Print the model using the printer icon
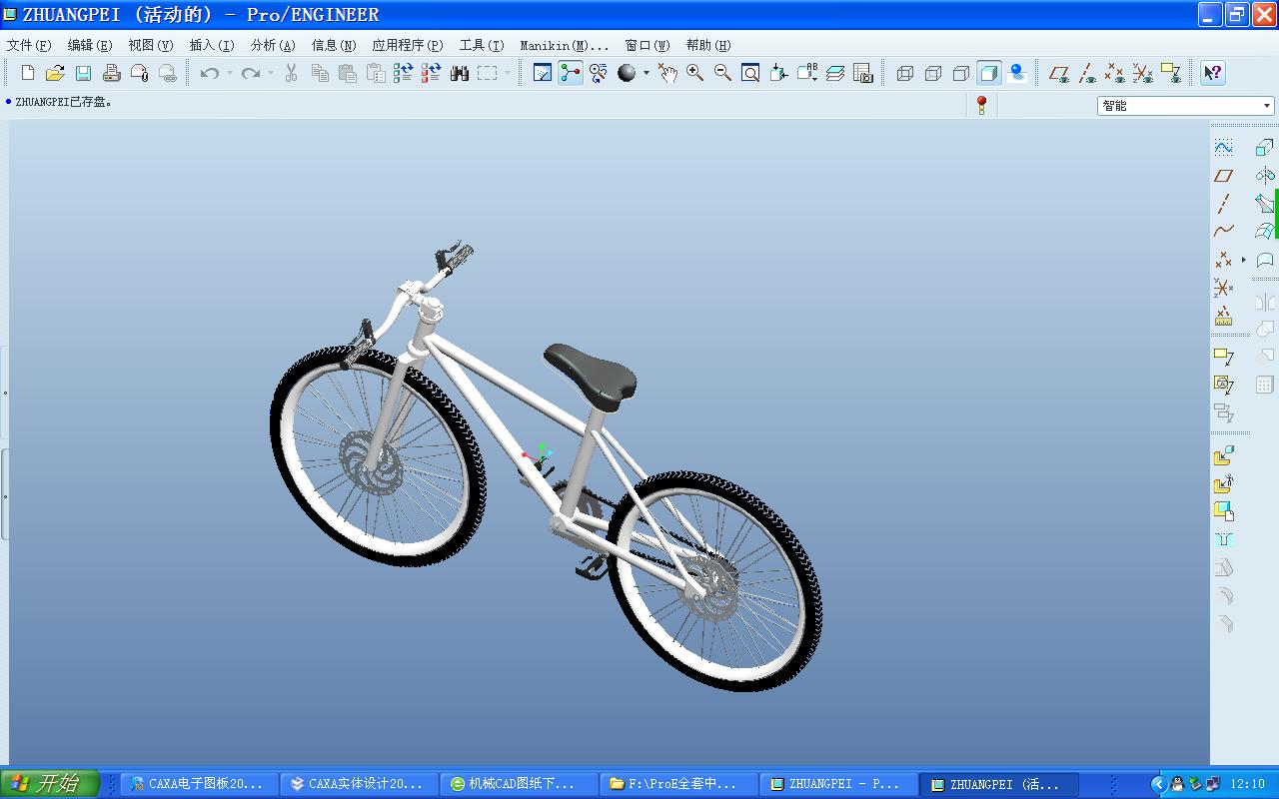The image size is (1279, 799). pos(112,73)
